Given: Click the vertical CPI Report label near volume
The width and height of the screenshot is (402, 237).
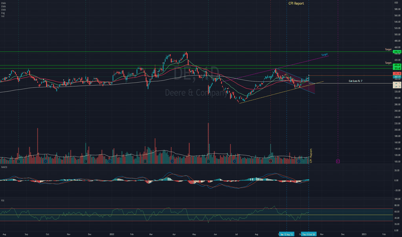Looking at the screenshot, I should click(311, 156).
